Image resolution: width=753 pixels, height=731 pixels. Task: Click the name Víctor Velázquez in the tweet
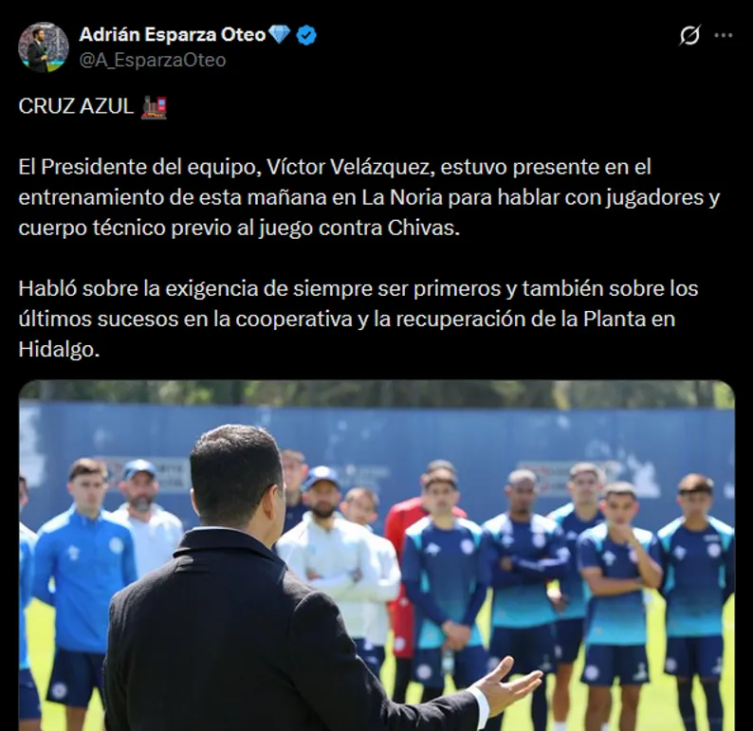[351, 167]
